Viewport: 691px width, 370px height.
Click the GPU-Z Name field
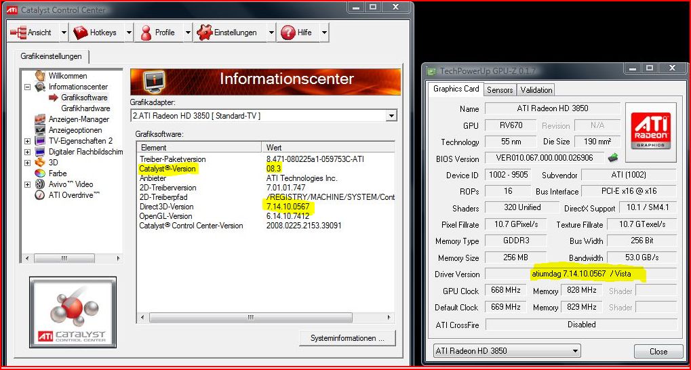(553, 108)
